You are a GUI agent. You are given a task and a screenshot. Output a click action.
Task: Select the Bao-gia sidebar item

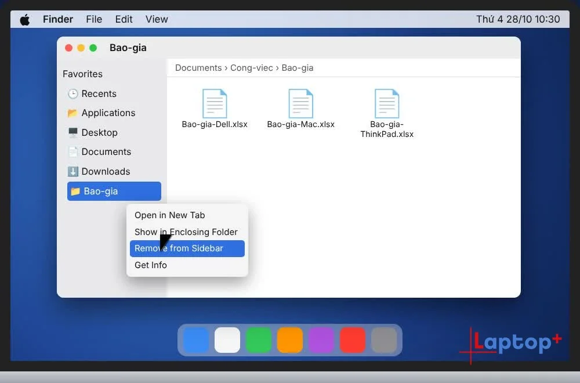click(x=114, y=191)
